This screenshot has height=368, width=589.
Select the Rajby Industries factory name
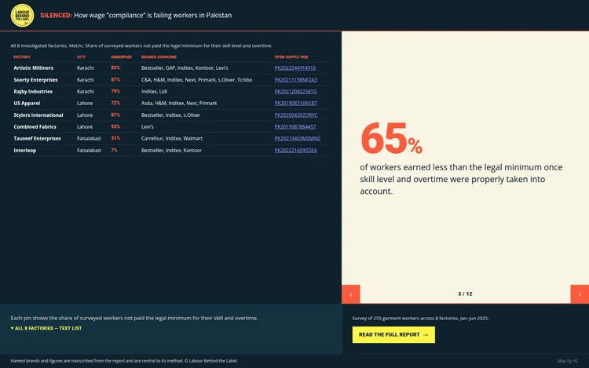[33, 92]
